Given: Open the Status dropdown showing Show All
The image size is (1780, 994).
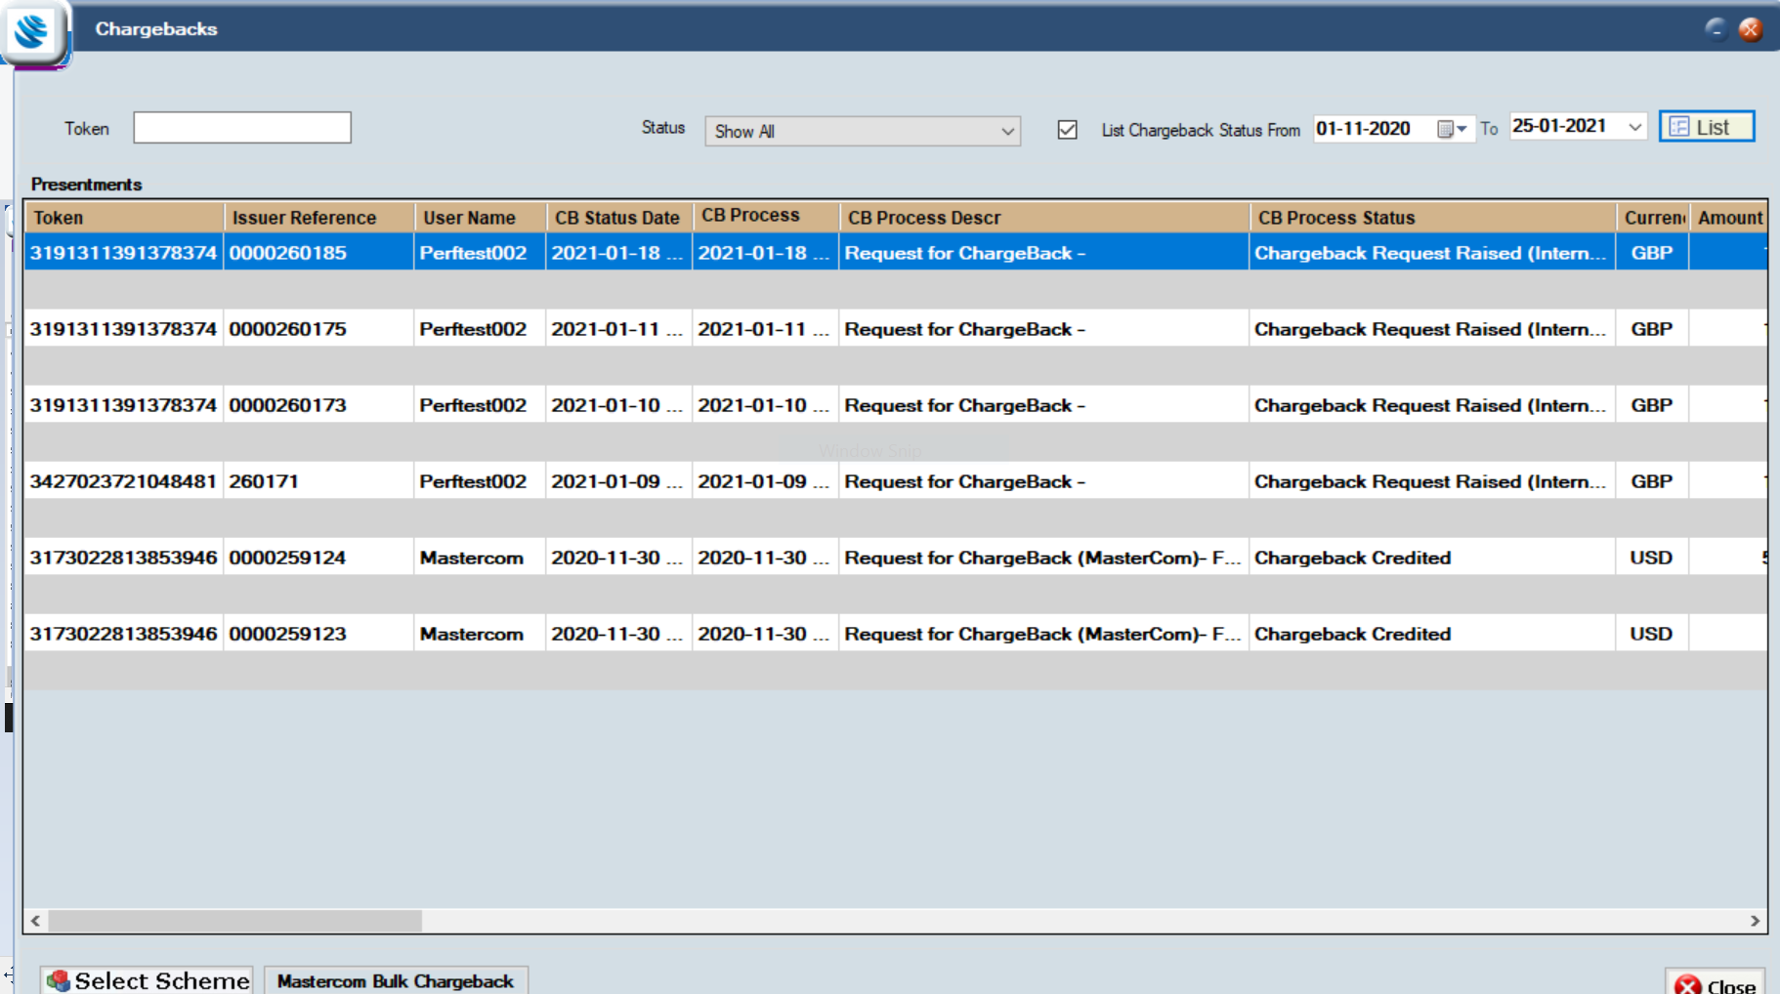Looking at the screenshot, I should pyautogui.click(x=863, y=131).
